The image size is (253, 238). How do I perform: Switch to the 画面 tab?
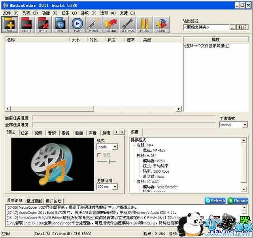(x=79, y=133)
